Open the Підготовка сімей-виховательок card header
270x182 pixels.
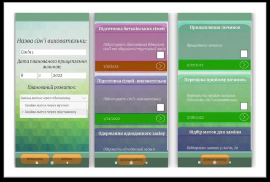tap(131, 81)
